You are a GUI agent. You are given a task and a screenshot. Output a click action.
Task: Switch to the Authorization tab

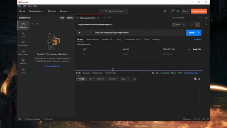(93, 39)
